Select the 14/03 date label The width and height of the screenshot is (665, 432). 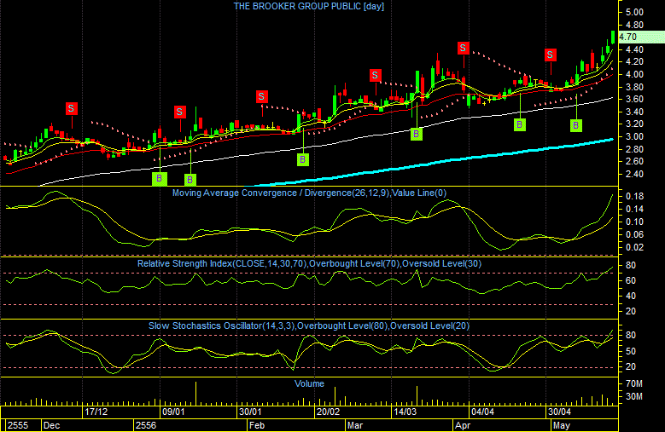point(405,412)
